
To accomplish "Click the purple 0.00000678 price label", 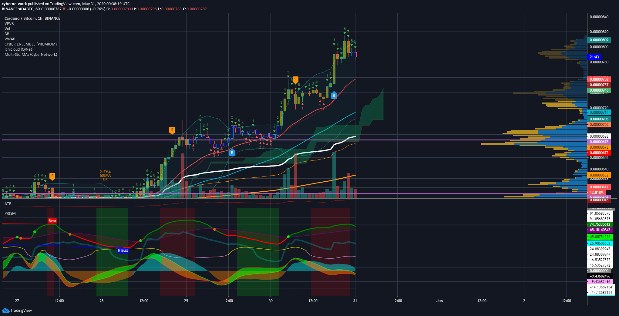I will (x=599, y=142).
